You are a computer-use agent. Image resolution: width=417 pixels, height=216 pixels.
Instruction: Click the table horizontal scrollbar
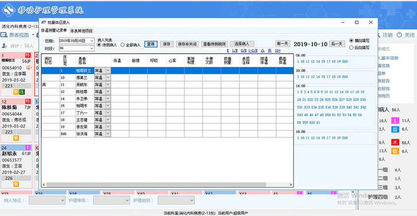[156, 184]
